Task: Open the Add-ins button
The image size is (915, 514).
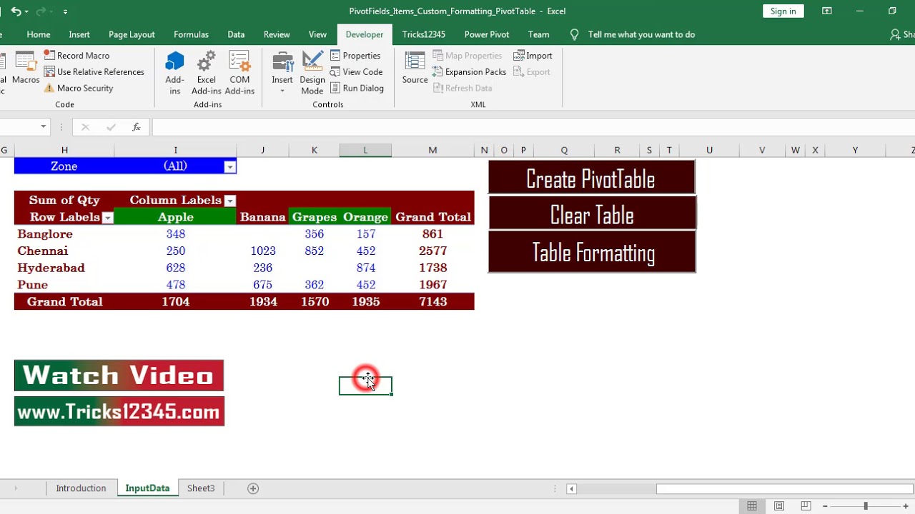Action: pos(174,73)
